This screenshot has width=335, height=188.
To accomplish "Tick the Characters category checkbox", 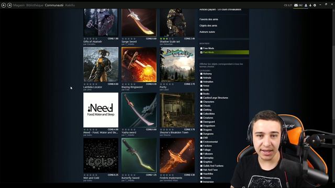I will [201, 102].
